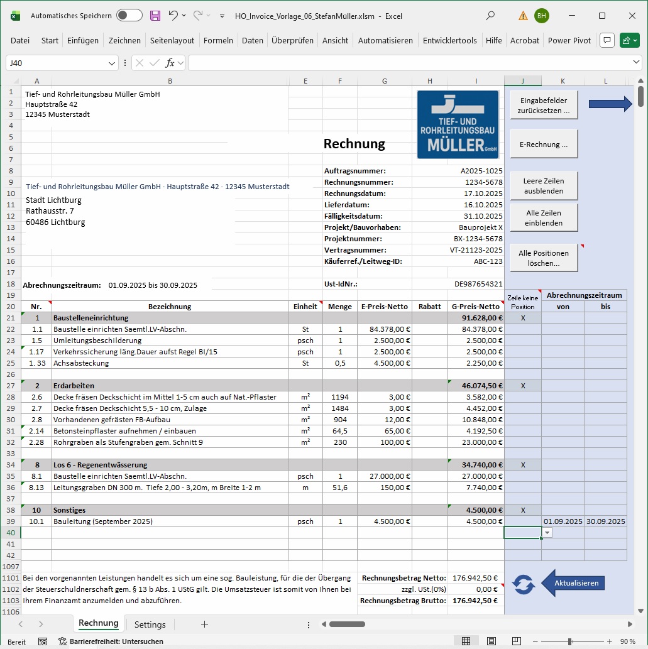Add a new sheet with plus icon
The width and height of the screenshot is (648, 649).
click(204, 624)
